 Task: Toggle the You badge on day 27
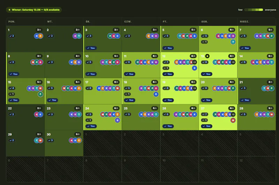click(206, 126)
